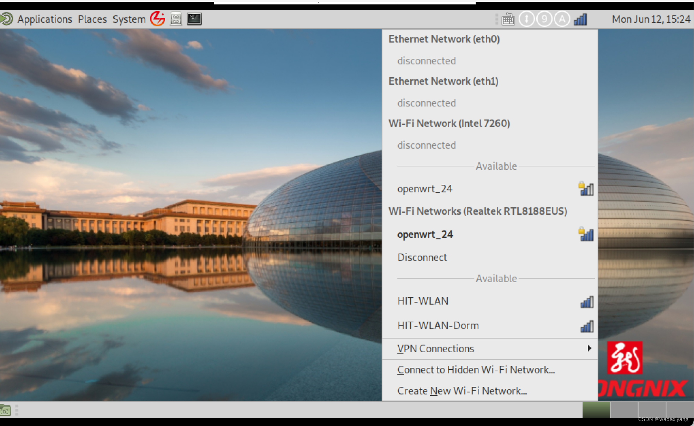
Task: Open Connect to Hidden Wi-Fi Network
Action: tap(476, 370)
